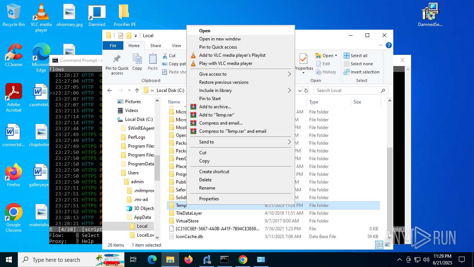Image resolution: width=474 pixels, height=267 pixels.
Task: Open the File ribbon tab
Action: click(113, 46)
